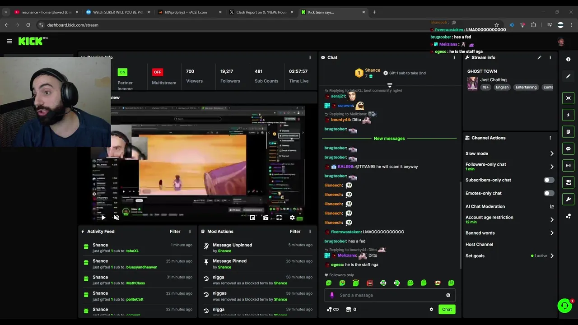Image resolution: width=578 pixels, height=325 pixels.
Task: Click the dots icon at sidebar bottom
Action: 568,216
